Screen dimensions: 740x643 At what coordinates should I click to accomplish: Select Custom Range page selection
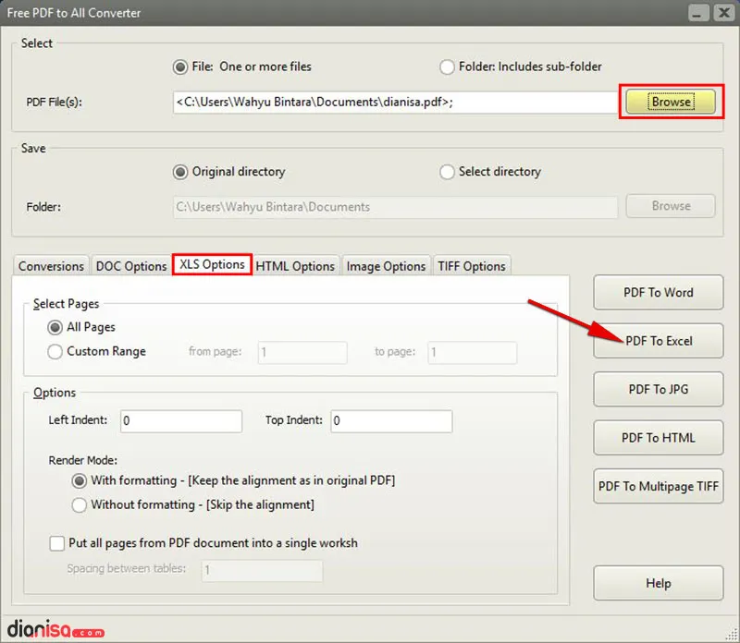[56, 351]
